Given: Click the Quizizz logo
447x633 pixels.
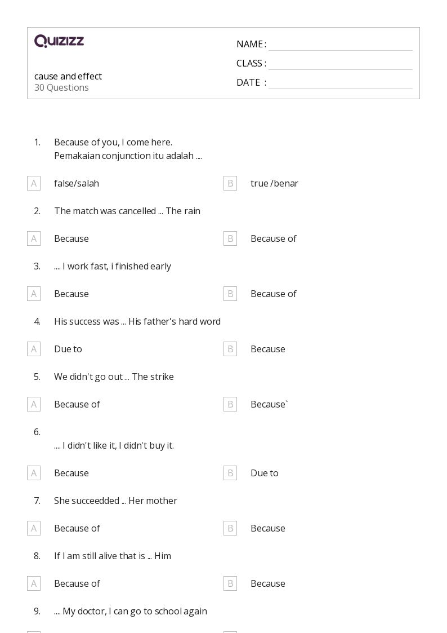Looking at the screenshot, I should (x=59, y=41).
